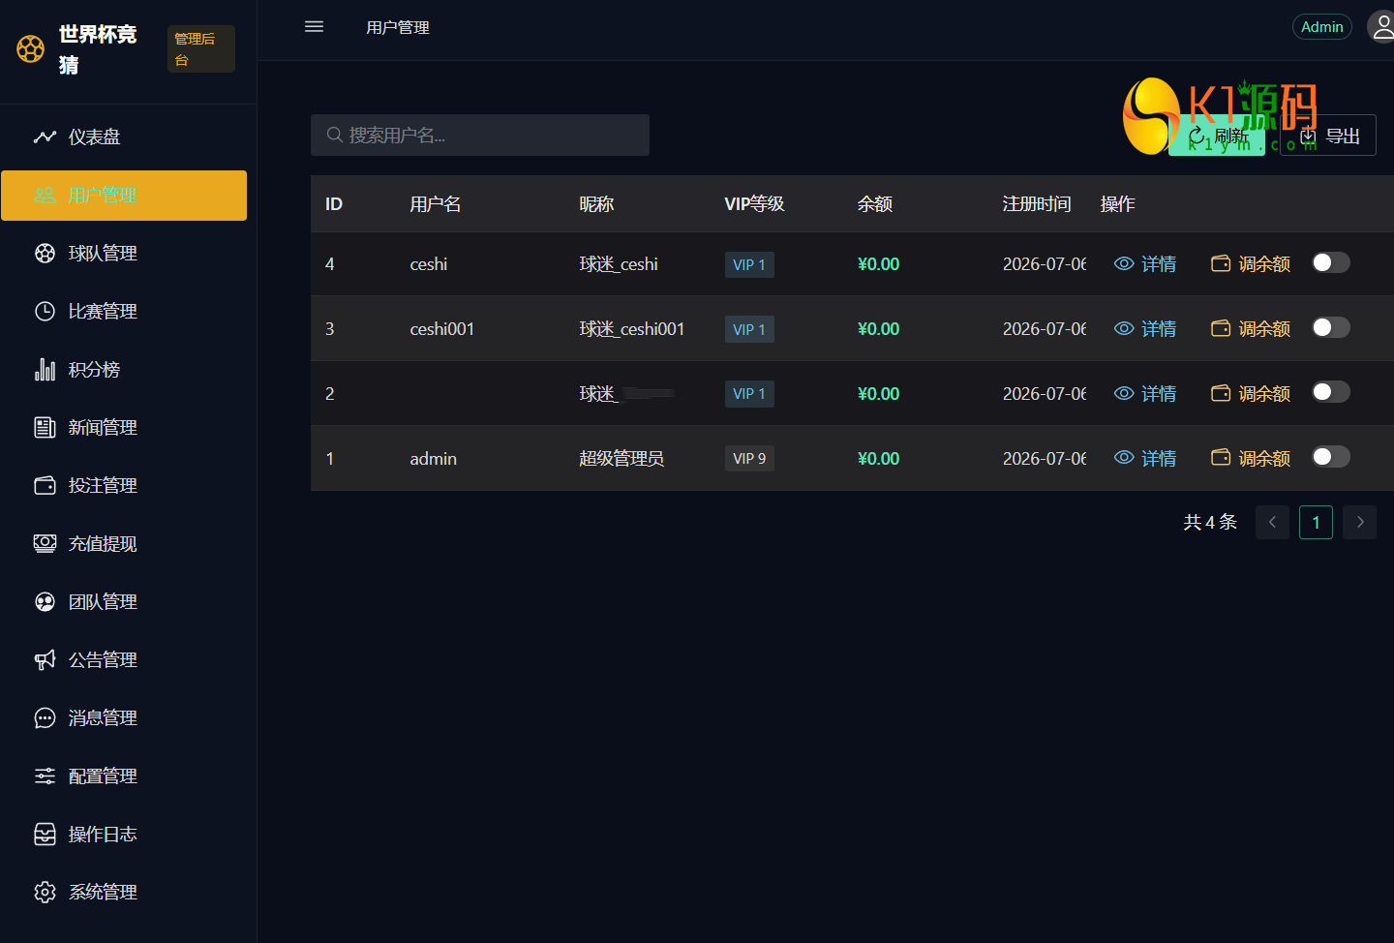
Task: Select page 1 in pagination
Action: [1316, 522]
